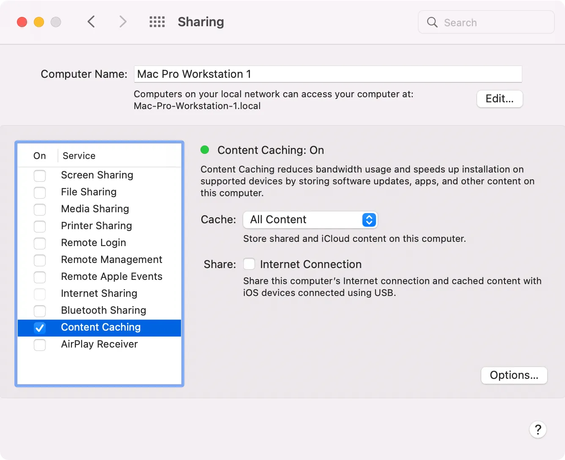
Task: Select Bluetooth Sharing from the list
Action: coord(104,310)
